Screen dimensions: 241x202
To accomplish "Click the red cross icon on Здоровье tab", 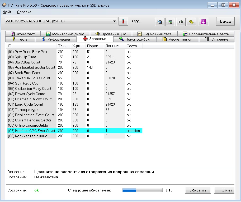I will point(85,39).
